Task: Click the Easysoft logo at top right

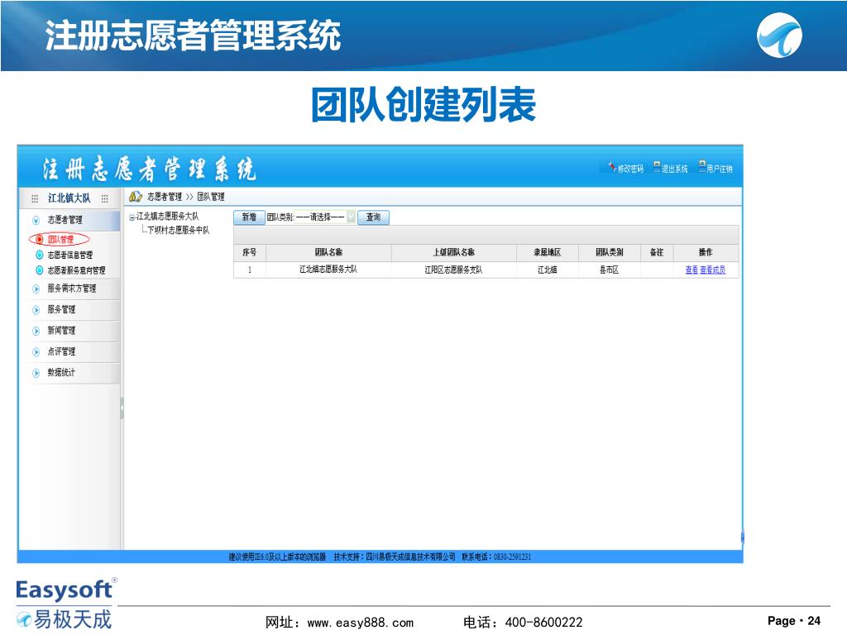Action: (x=780, y=37)
